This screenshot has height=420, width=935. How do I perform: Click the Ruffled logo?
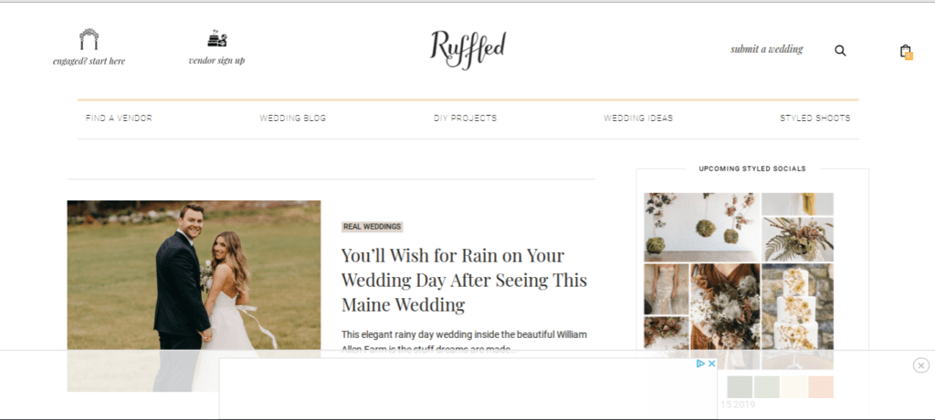(468, 49)
